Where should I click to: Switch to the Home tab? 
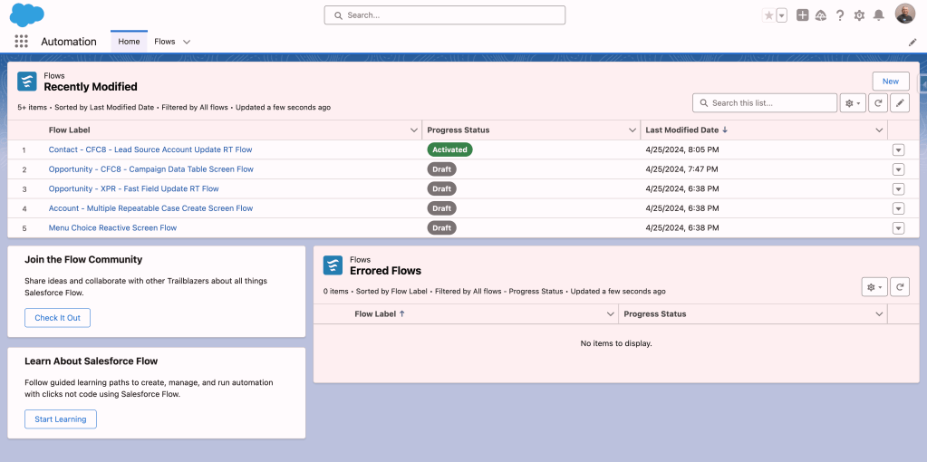point(129,42)
